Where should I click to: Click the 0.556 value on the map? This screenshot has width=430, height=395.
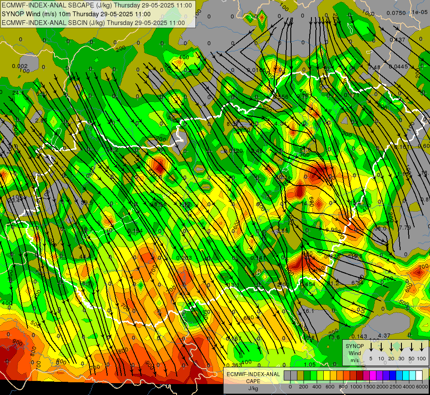tap(281, 97)
